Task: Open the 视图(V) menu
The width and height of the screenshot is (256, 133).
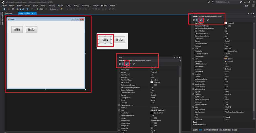Action: (20, 6)
